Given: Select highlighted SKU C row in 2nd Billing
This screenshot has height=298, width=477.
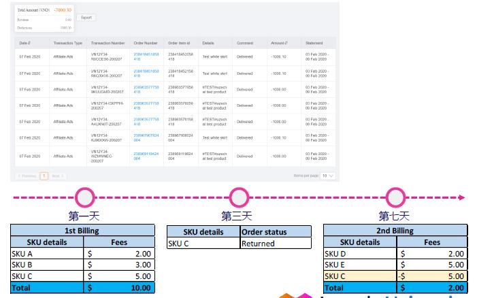Looking at the screenshot, I should [x=395, y=276].
